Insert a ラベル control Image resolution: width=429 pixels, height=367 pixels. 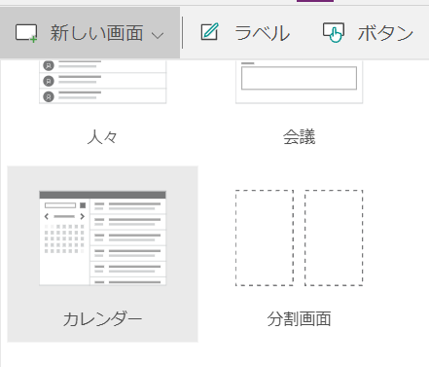click(245, 33)
